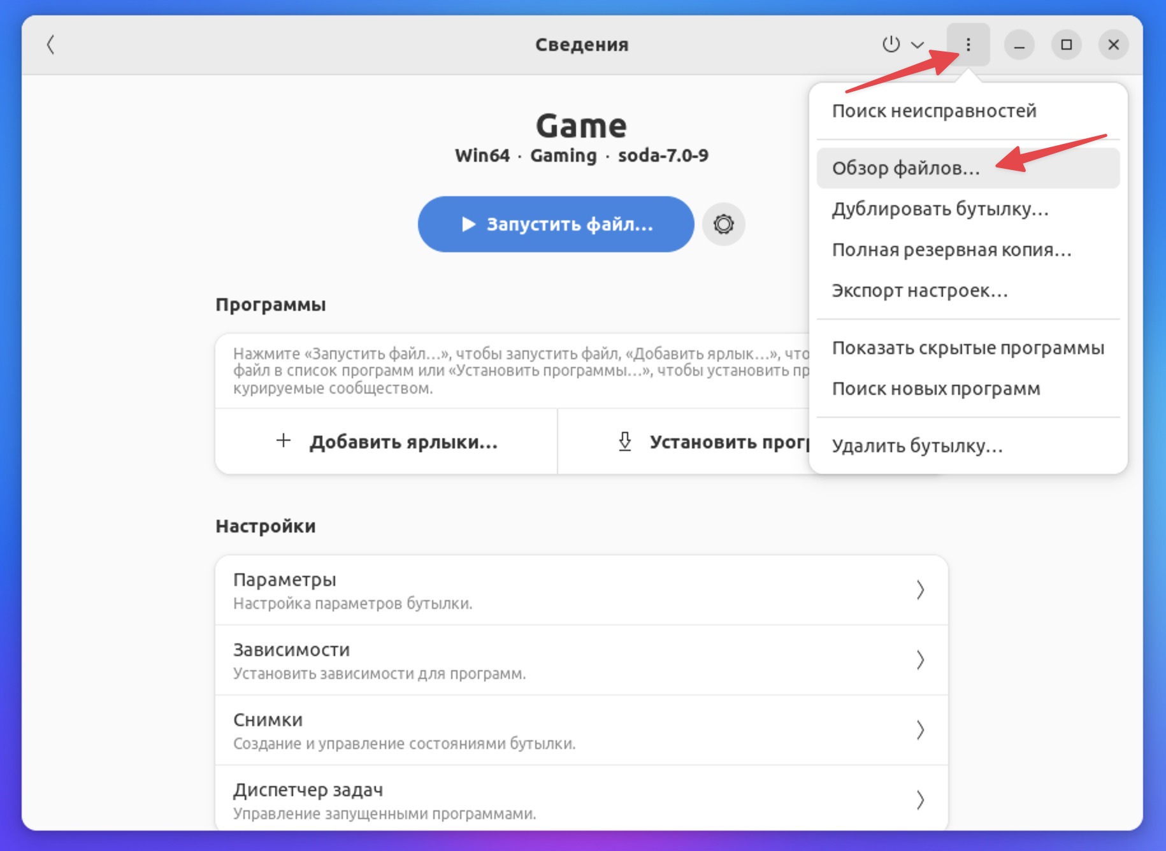Click Показать скрытые программы menu item
Image resolution: width=1166 pixels, height=851 pixels.
point(968,348)
